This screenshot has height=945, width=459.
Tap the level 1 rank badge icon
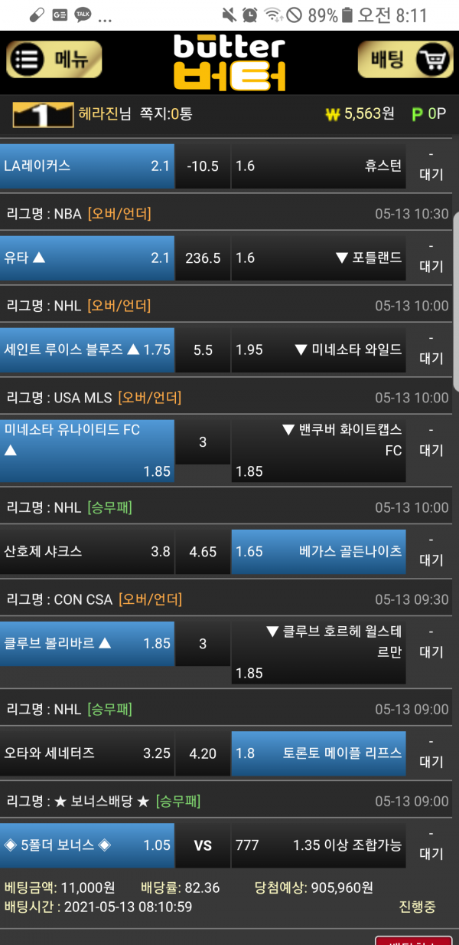click(x=43, y=115)
